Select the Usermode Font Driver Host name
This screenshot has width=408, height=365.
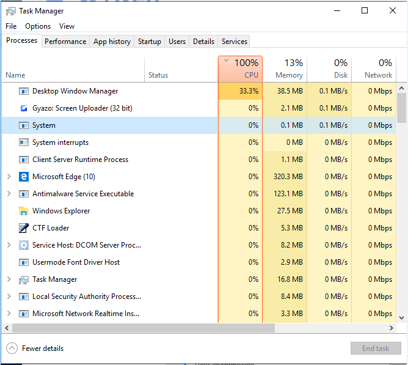(x=76, y=262)
